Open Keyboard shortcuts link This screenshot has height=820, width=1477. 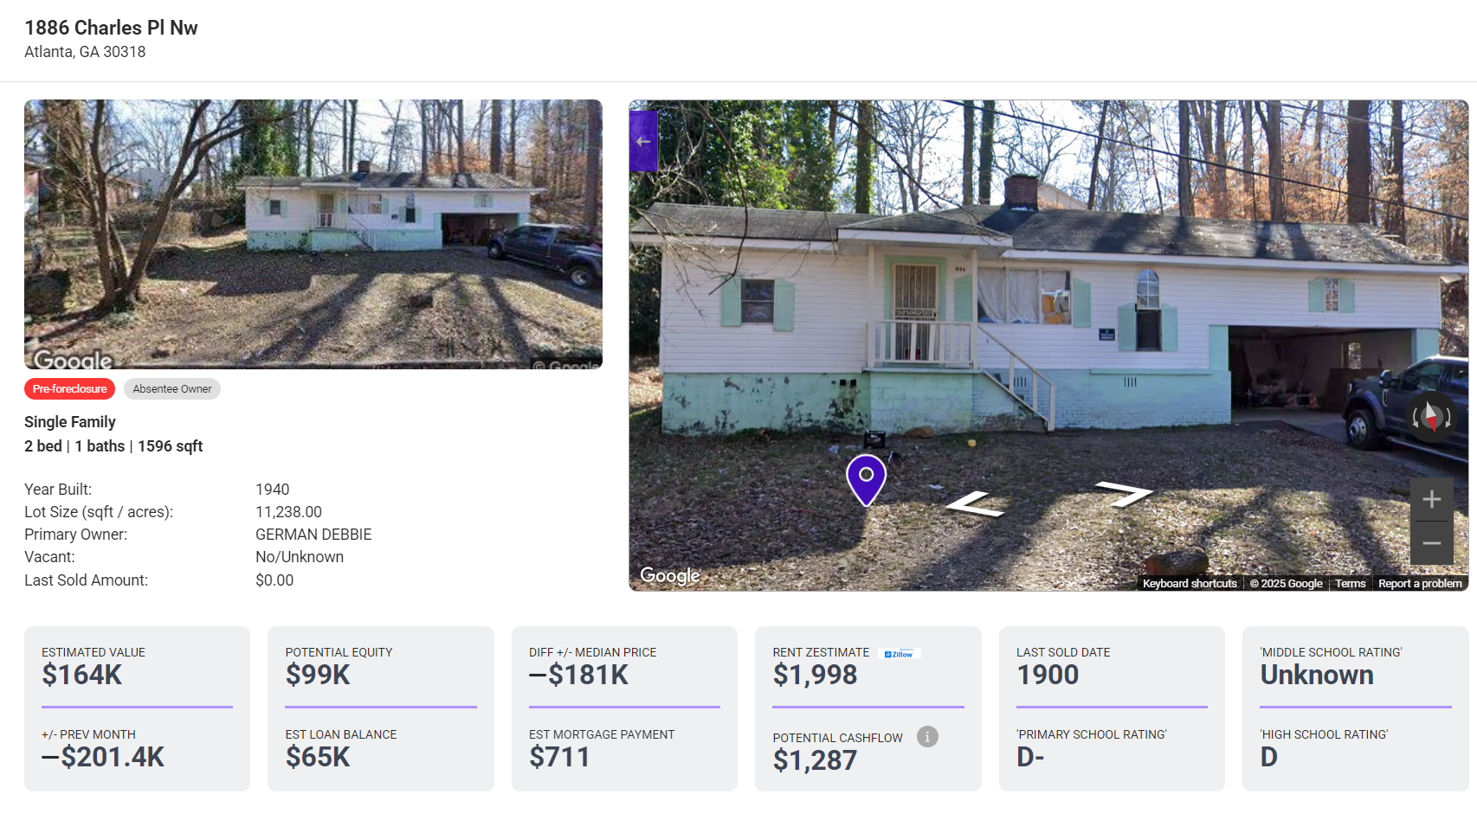[x=1190, y=584]
